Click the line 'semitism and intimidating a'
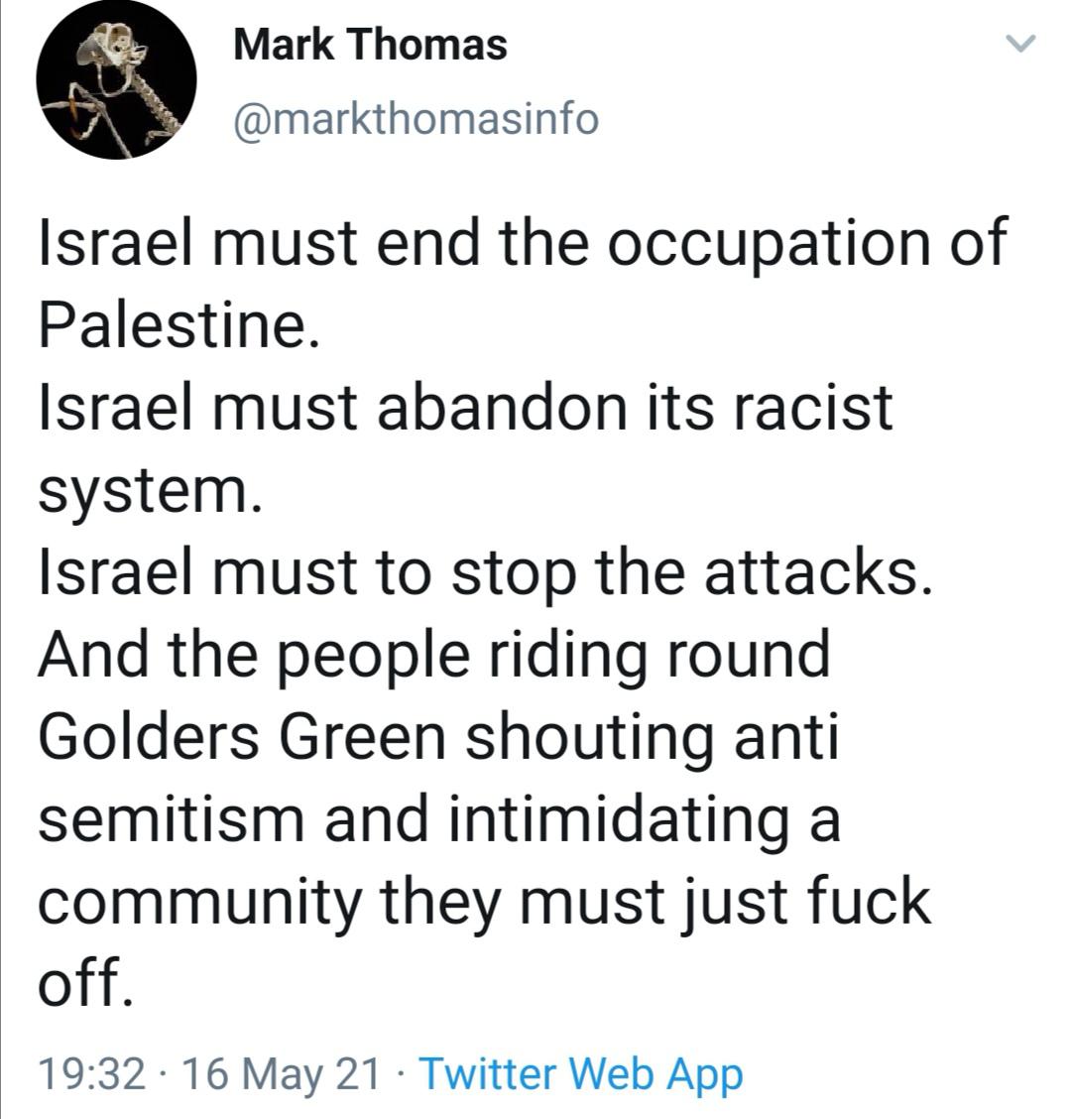Image resolution: width=1071 pixels, height=1119 pixels. pos(439,819)
